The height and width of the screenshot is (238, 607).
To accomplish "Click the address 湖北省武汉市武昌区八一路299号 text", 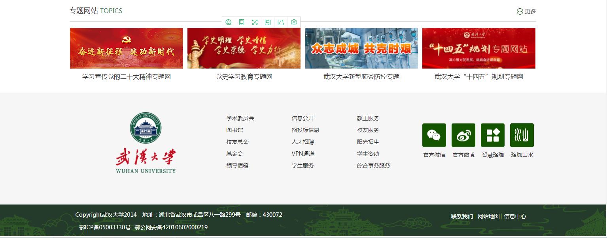I will (200, 215).
